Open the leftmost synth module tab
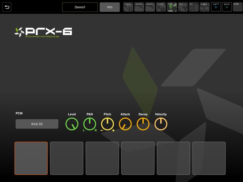The image size is (243, 182). pyautogui.click(x=128, y=7)
